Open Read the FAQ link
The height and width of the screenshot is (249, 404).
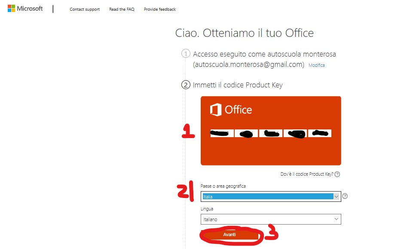coord(122,9)
